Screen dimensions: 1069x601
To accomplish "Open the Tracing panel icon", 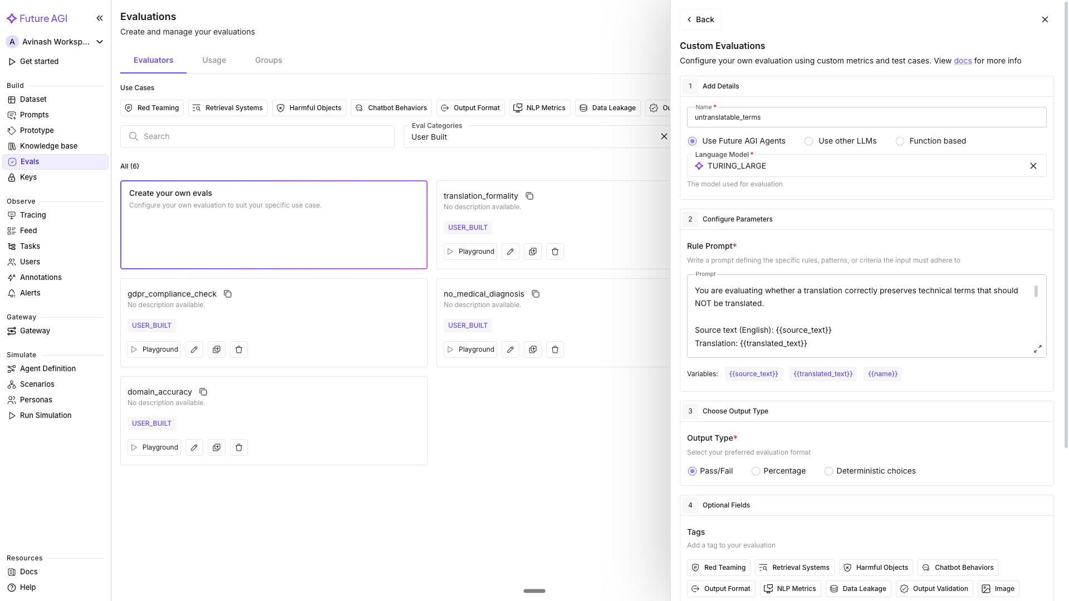I will tap(12, 215).
